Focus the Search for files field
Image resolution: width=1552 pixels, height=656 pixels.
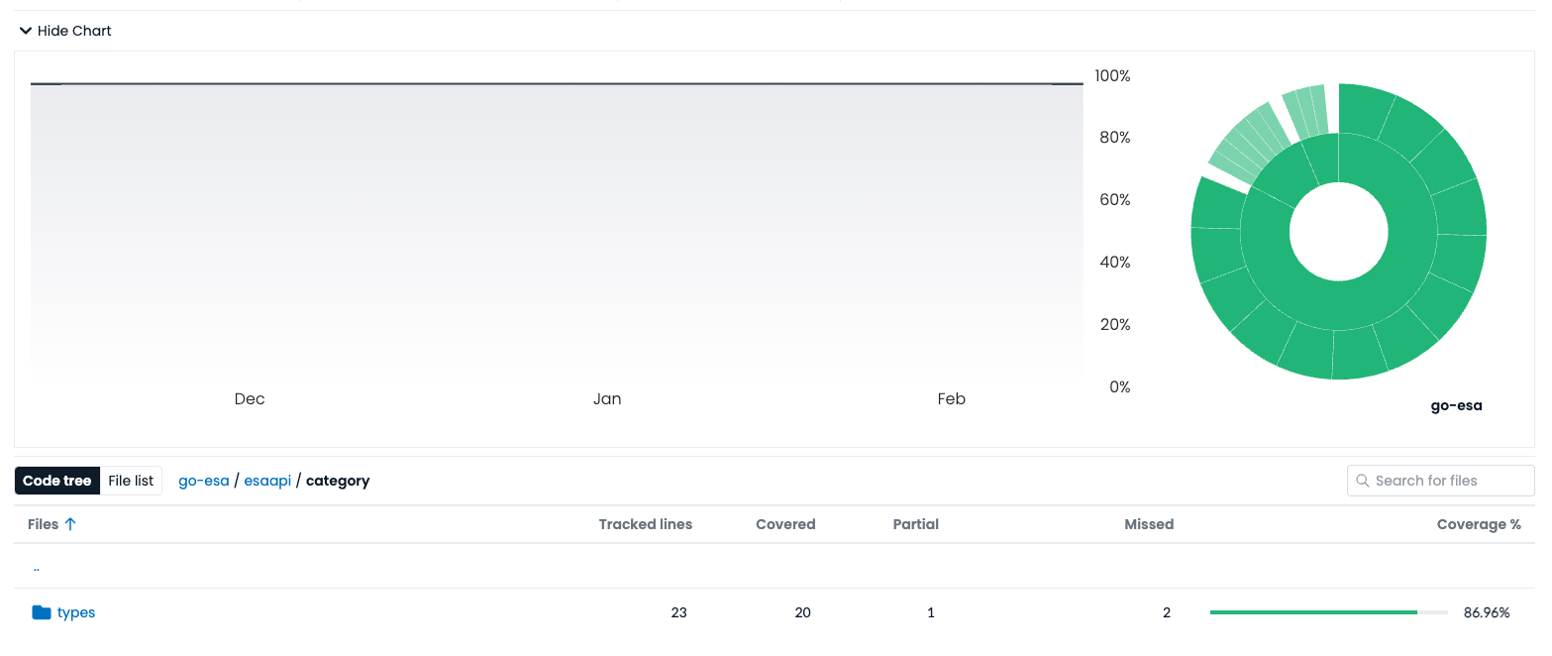(1446, 481)
